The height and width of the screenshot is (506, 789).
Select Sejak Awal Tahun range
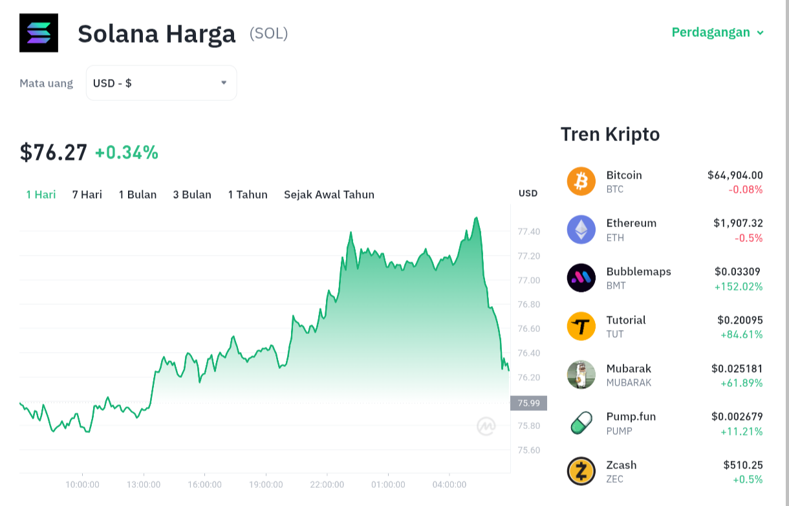329,194
